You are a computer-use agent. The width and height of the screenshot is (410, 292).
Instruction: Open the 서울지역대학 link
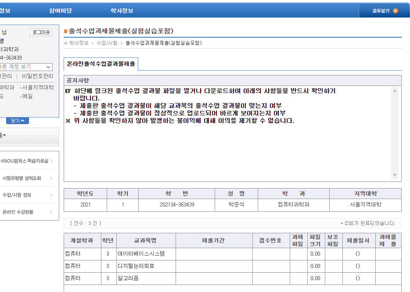pyautogui.click(x=38, y=87)
